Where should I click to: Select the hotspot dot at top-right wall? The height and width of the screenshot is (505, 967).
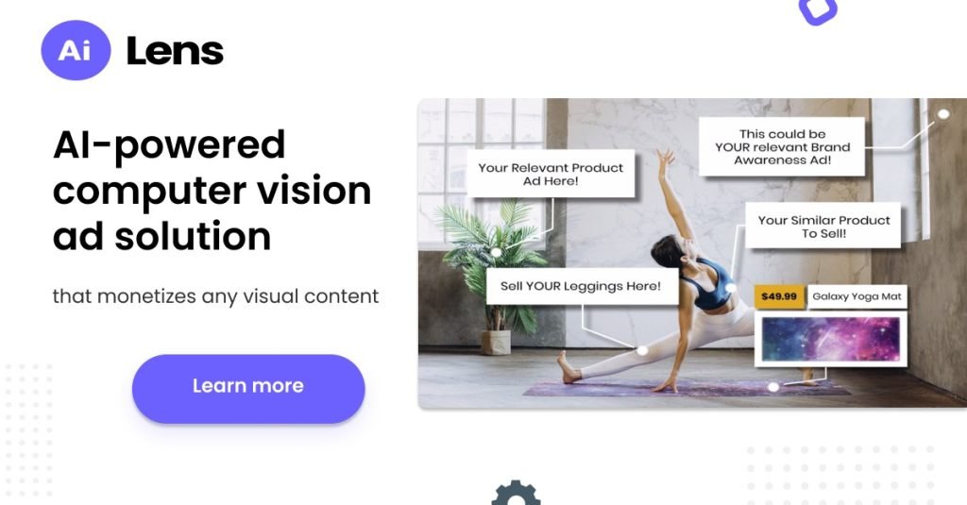point(943,114)
